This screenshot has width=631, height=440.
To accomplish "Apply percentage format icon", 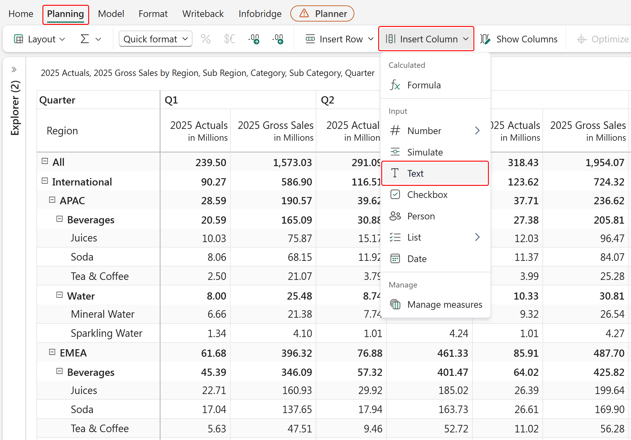I will tap(206, 39).
